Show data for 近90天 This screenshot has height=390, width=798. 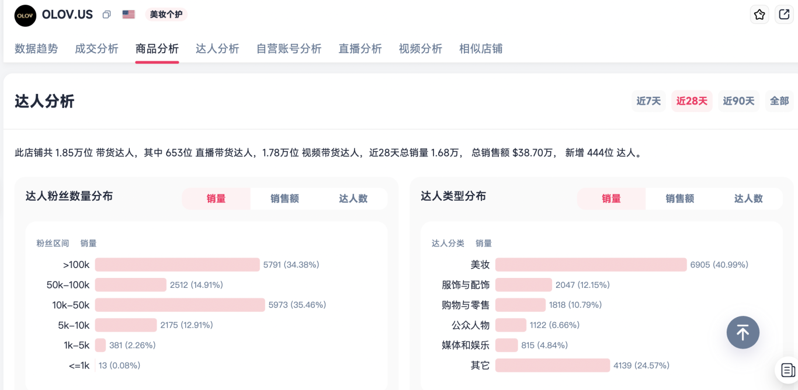[x=738, y=101]
